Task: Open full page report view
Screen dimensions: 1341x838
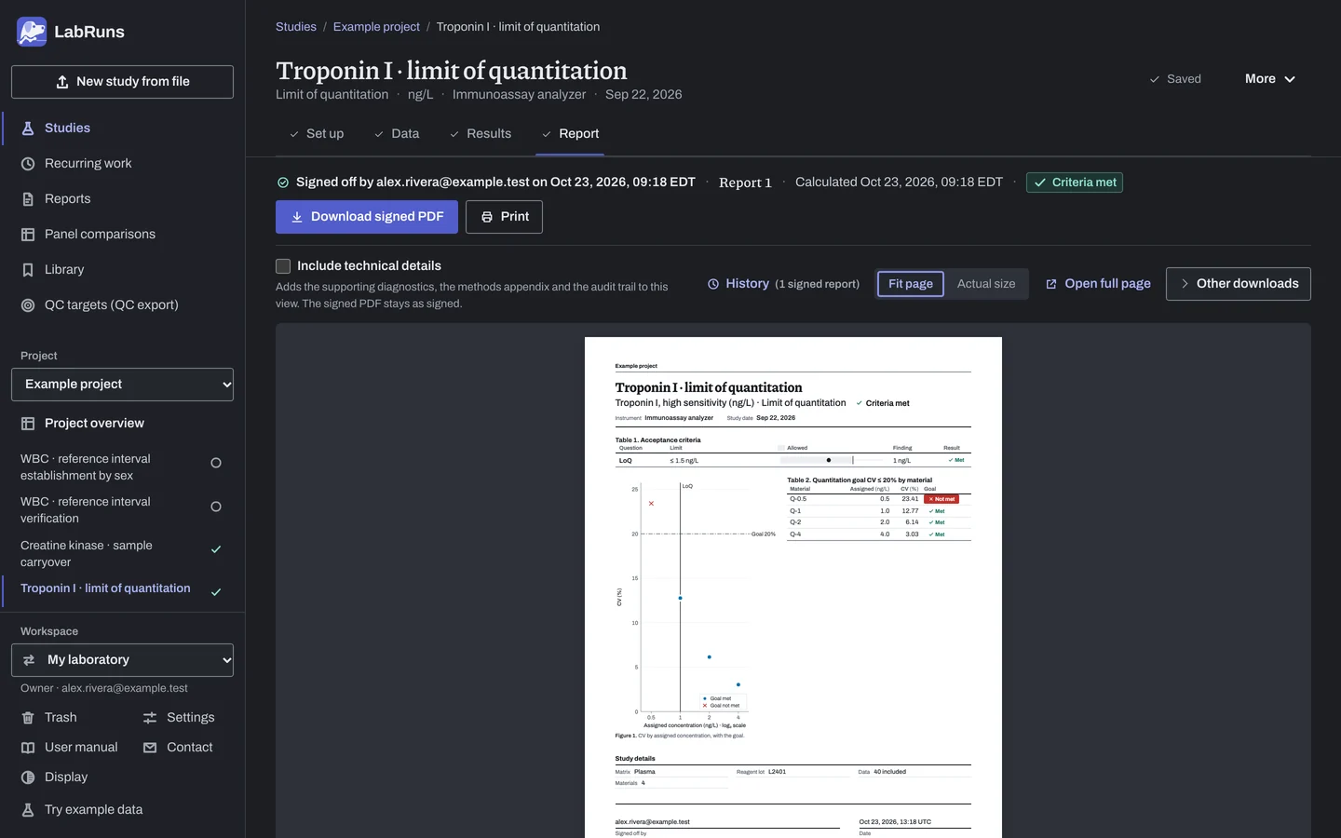Action: (1098, 284)
